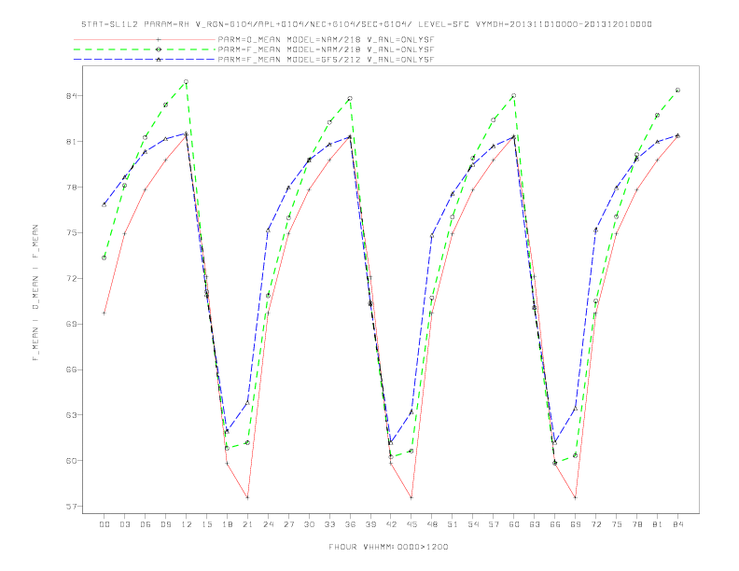Click the 60 tick on the vertical axis
This screenshot has height=571, width=739.
[72, 461]
